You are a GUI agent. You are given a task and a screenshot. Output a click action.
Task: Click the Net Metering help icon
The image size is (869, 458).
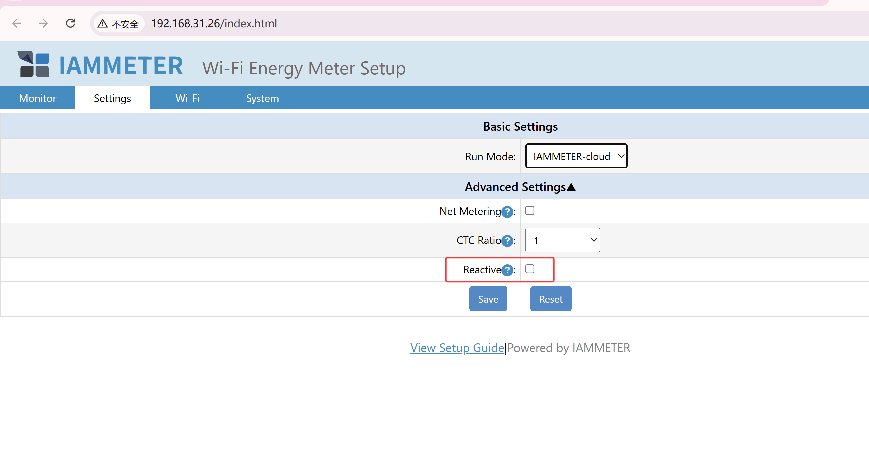[507, 212]
